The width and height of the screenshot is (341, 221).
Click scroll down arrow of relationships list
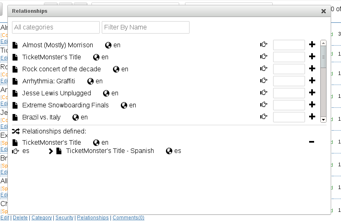(323, 120)
